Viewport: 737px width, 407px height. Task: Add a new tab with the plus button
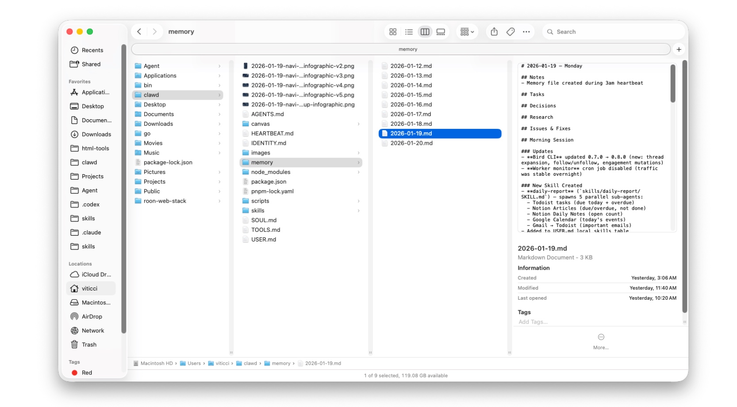pyautogui.click(x=679, y=49)
